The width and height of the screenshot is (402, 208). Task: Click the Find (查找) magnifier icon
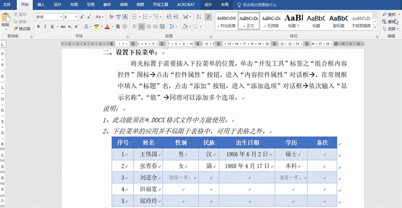click(x=384, y=15)
